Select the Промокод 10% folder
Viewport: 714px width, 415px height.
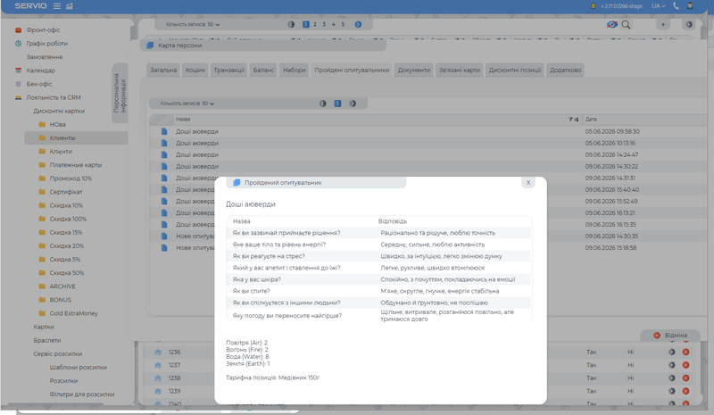(71, 178)
